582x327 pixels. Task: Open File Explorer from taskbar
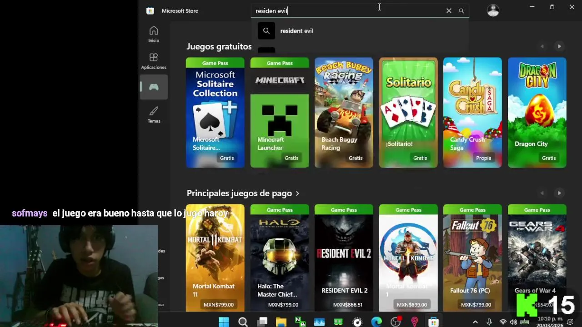(281, 322)
